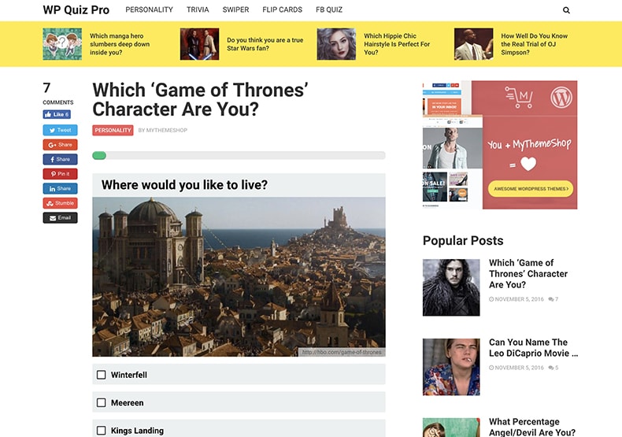Send the quiz by Email button
This screenshot has height=437, width=622.
coord(61,217)
